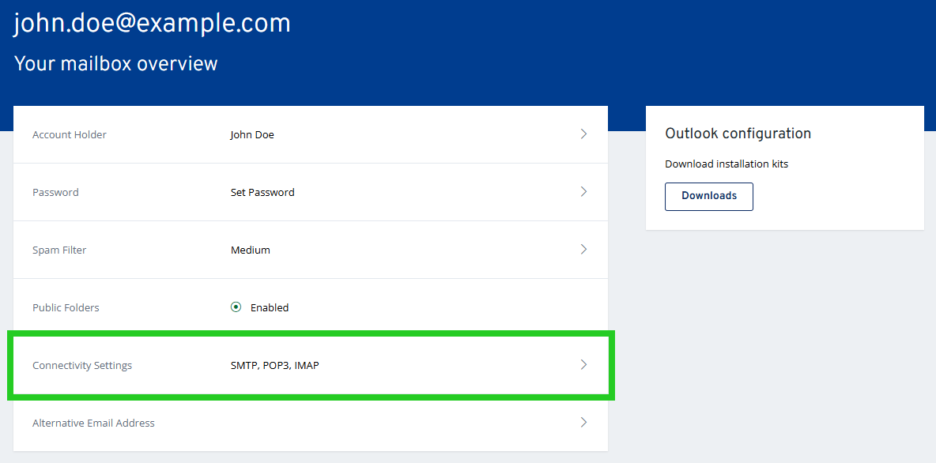936x463 pixels.
Task: Click the Outlook configuration heading
Action: point(738,133)
